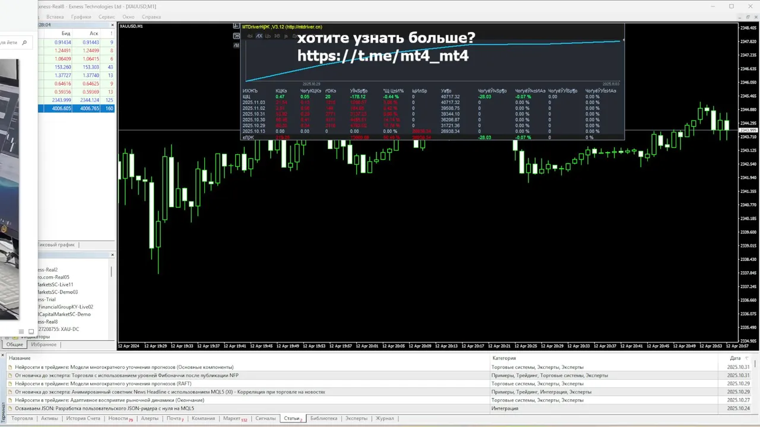The image size is (760, 427).
Task: Open the Почта terminal tab
Action: (175, 419)
